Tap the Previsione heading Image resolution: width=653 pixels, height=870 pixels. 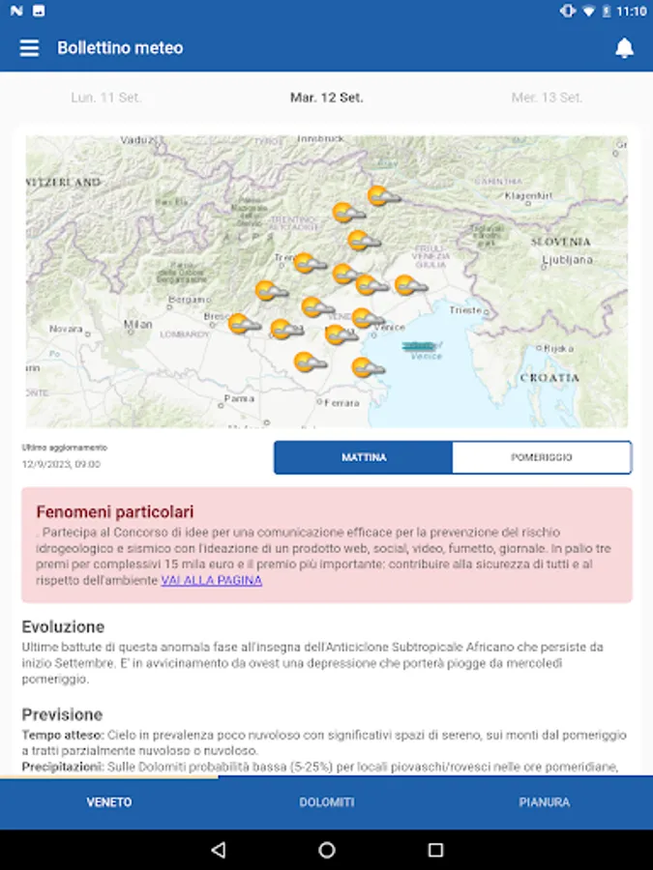(x=62, y=714)
